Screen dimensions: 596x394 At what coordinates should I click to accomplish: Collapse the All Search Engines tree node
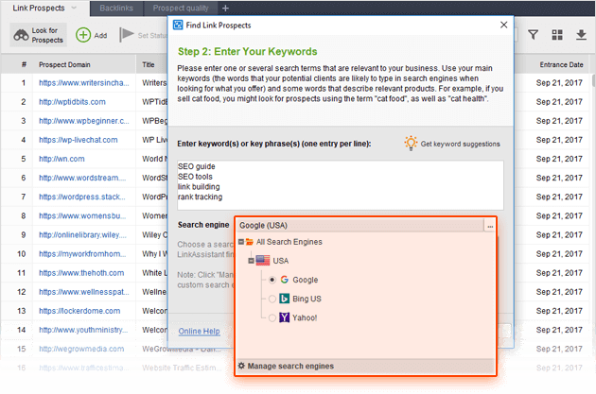tap(240, 243)
